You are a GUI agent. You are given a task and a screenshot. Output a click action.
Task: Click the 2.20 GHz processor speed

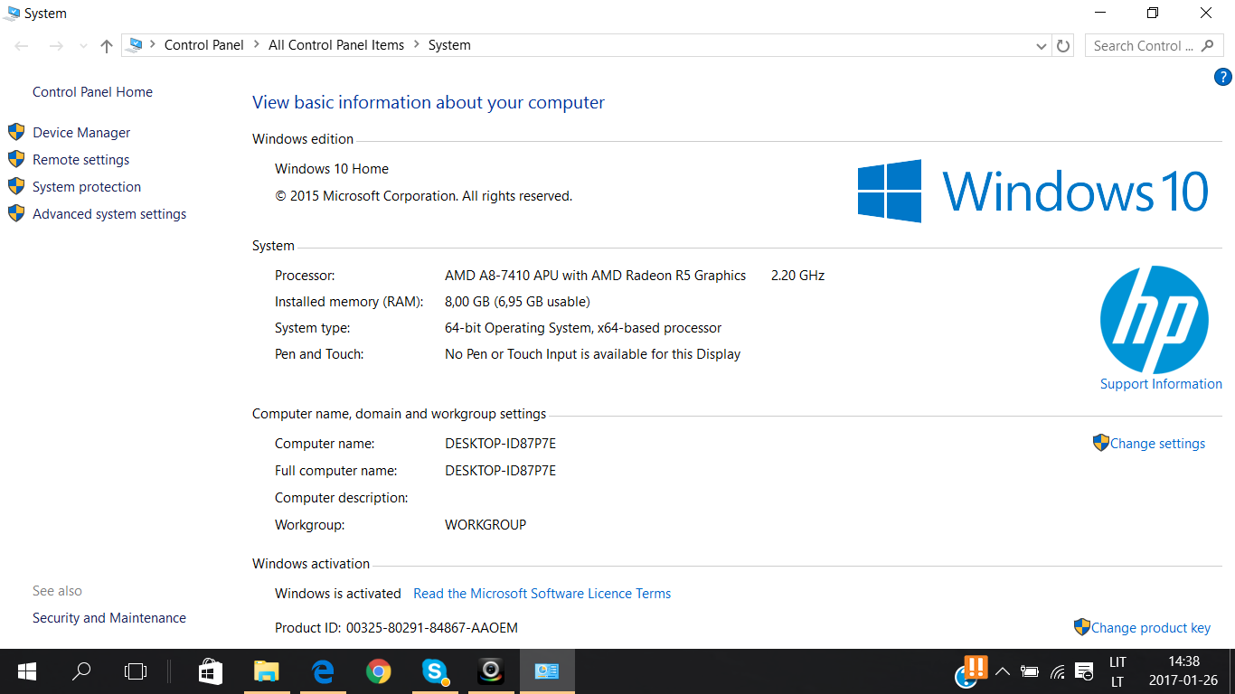[x=797, y=276]
